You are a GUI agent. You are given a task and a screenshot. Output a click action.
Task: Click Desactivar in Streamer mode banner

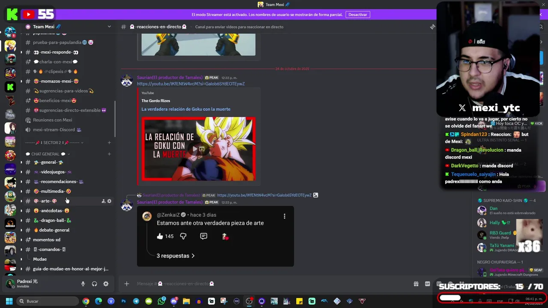357,15
